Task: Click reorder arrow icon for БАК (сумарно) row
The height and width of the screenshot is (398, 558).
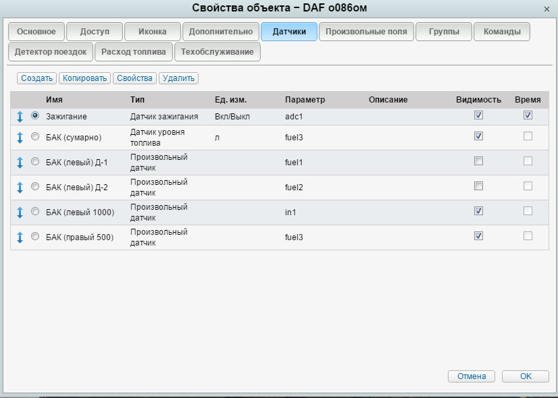Action: (20, 138)
